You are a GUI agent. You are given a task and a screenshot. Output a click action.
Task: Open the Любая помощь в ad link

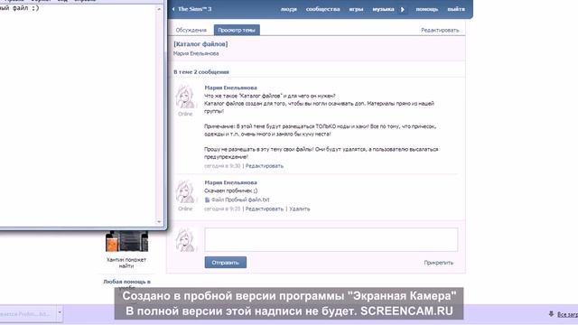pos(126,282)
